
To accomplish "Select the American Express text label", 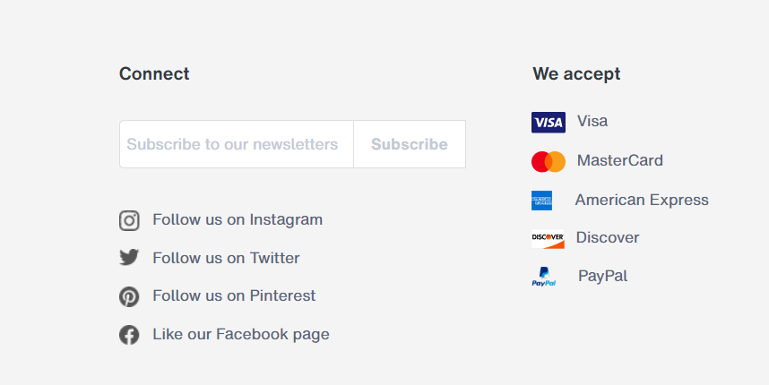I will click(642, 200).
